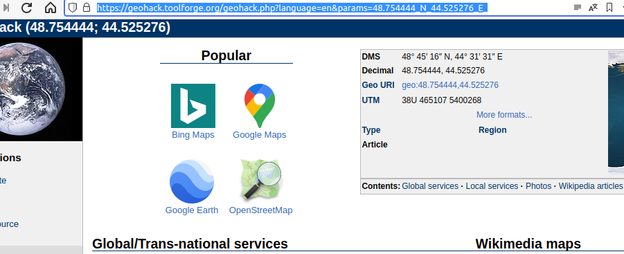Expand the More formats... link
Screen dimensions: 624x254
(504, 115)
